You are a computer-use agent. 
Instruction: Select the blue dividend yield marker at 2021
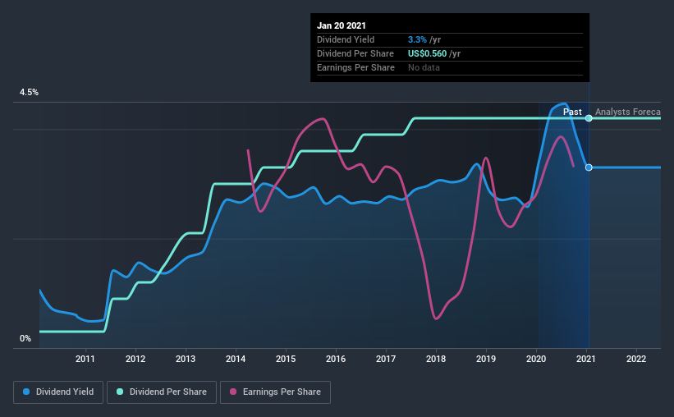589,167
